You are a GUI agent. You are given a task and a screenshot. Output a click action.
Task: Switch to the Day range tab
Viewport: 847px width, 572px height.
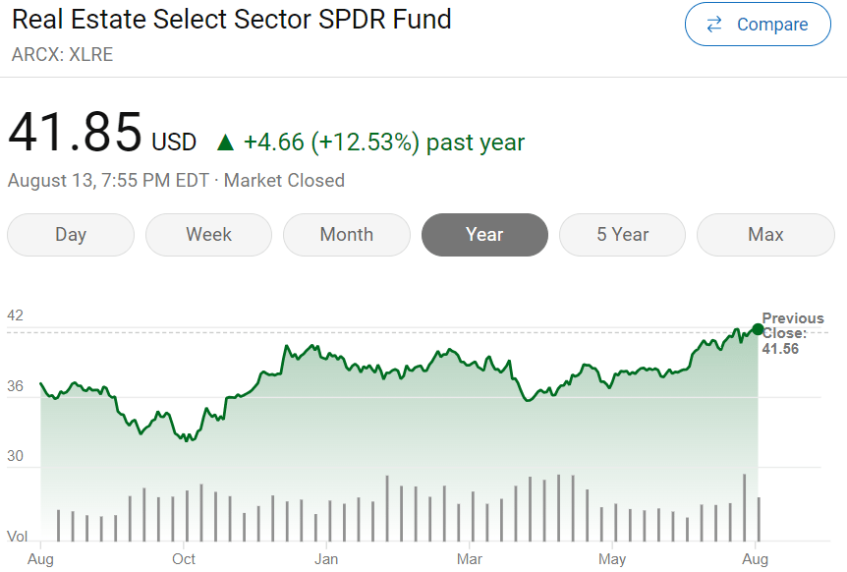(71, 235)
